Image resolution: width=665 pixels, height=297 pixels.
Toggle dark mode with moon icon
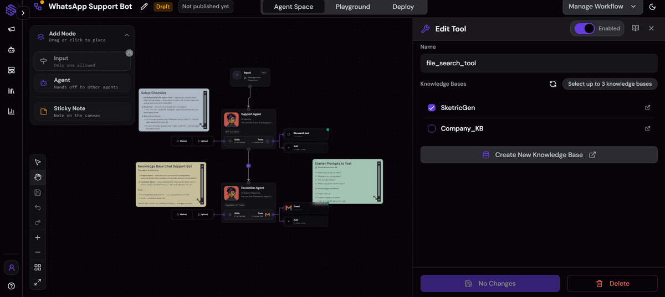pyautogui.click(x=652, y=7)
